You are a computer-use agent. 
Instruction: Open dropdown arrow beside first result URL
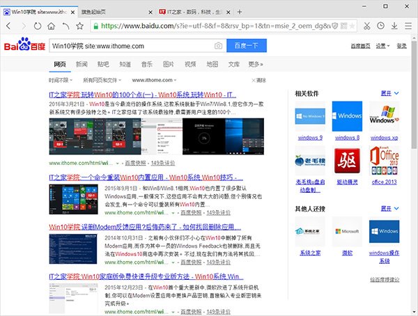click(117, 163)
